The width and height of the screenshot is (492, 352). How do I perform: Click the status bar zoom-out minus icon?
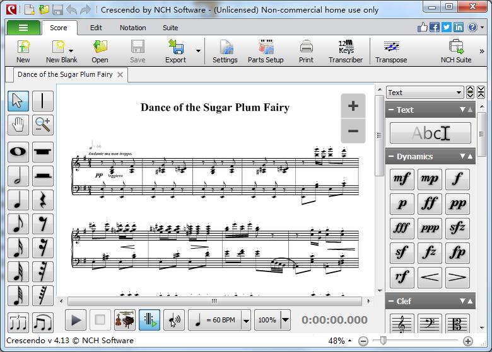(363, 341)
